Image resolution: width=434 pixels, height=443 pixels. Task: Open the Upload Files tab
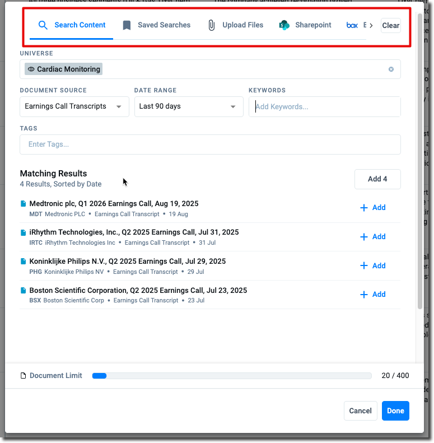click(242, 25)
